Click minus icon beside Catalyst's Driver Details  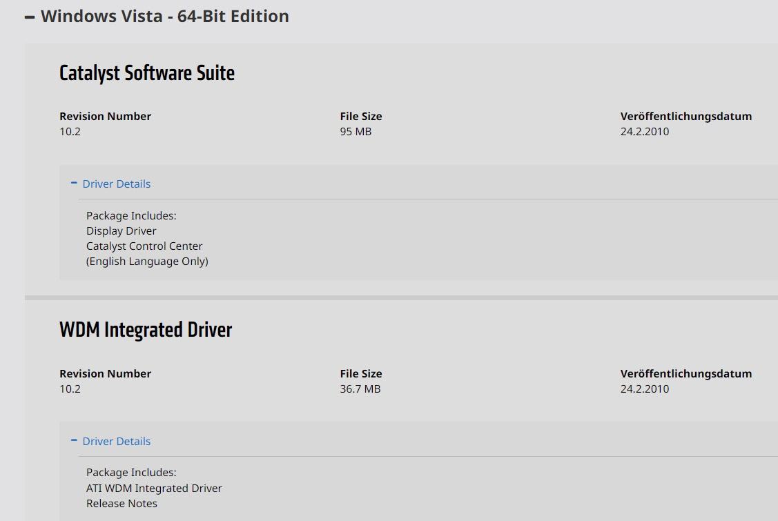(74, 184)
